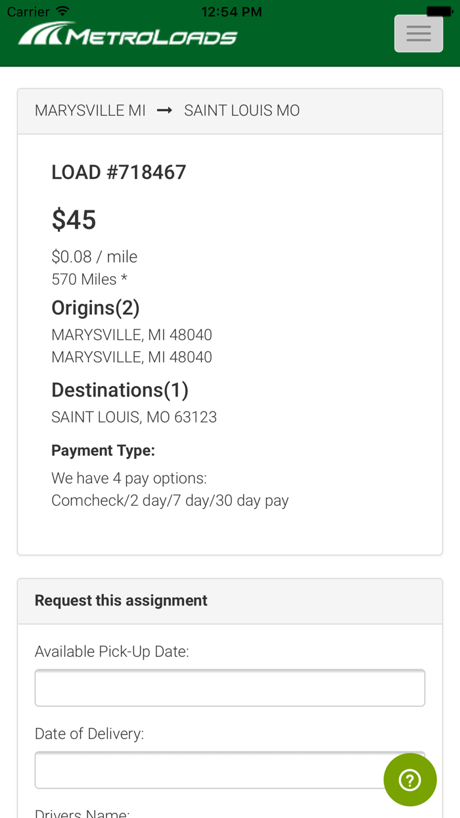Screen dimensions: 460x818
Task: Tap the battery indicator icon
Action: (439, 11)
